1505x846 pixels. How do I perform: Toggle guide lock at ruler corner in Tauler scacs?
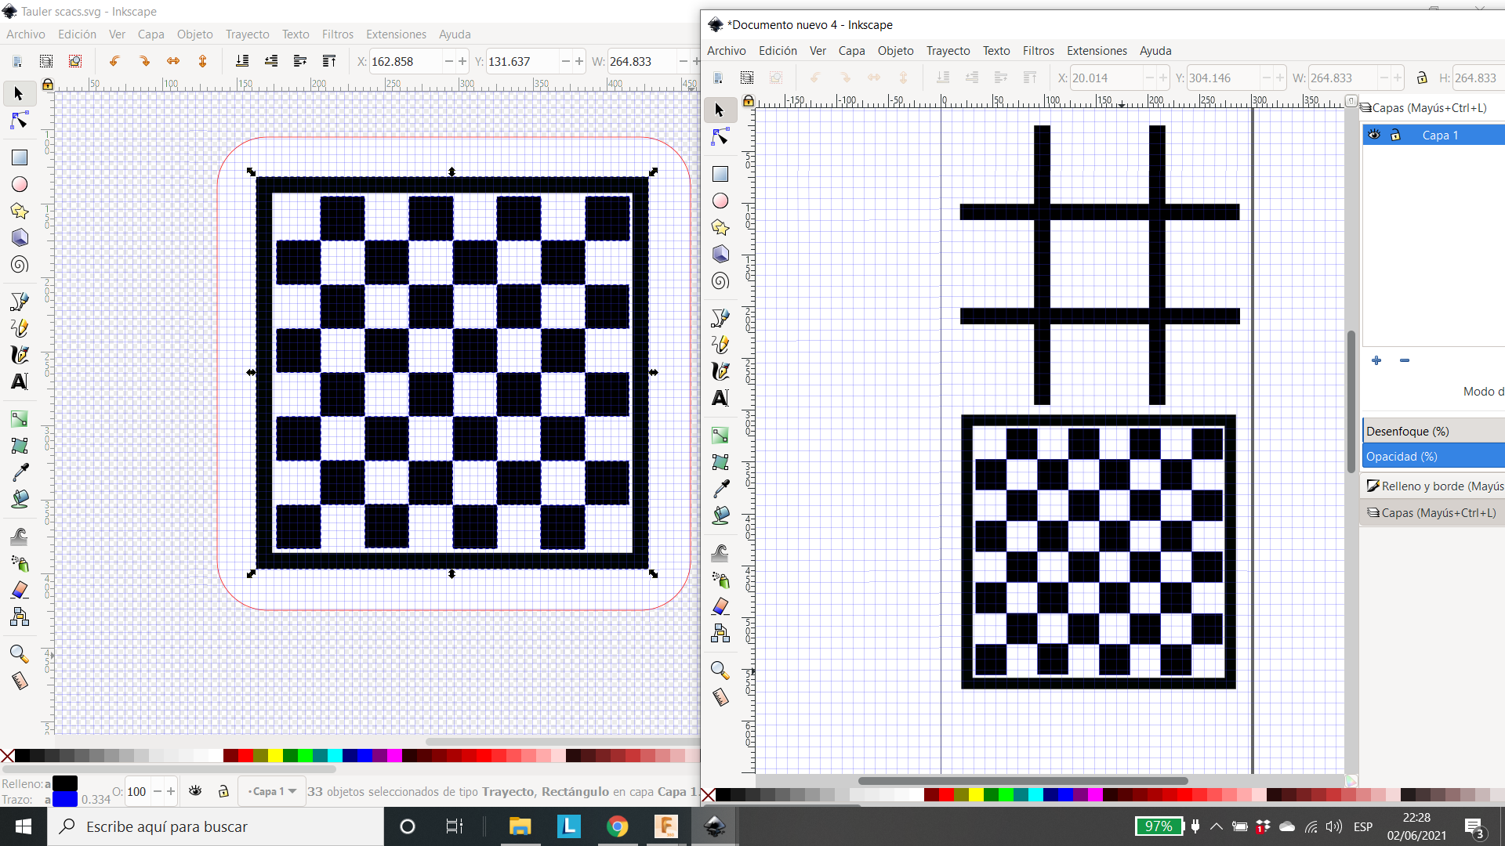coord(47,85)
